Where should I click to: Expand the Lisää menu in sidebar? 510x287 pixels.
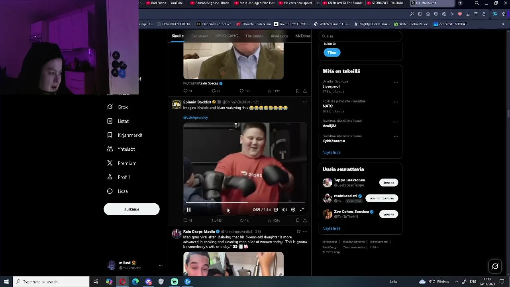coord(118,191)
